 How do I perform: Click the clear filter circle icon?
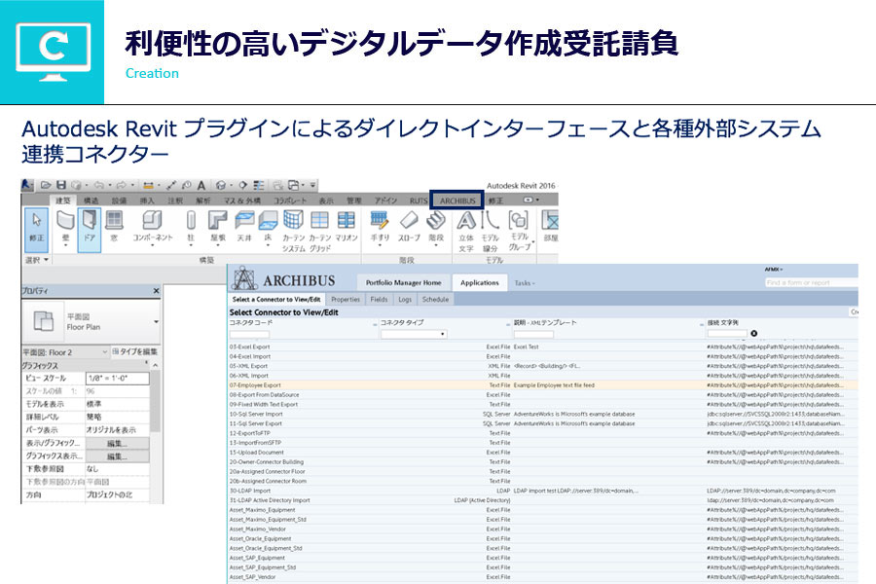click(753, 334)
